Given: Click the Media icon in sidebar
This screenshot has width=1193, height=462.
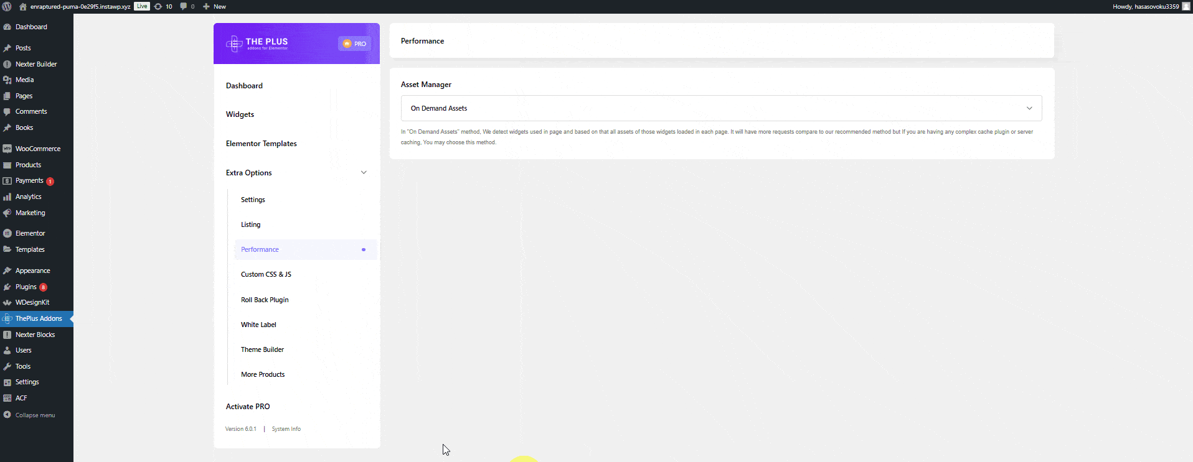Looking at the screenshot, I should pyautogui.click(x=7, y=80).
